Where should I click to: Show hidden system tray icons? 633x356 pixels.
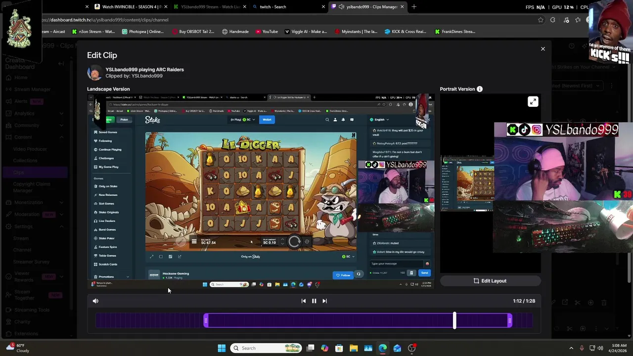[x=571, y=348]
